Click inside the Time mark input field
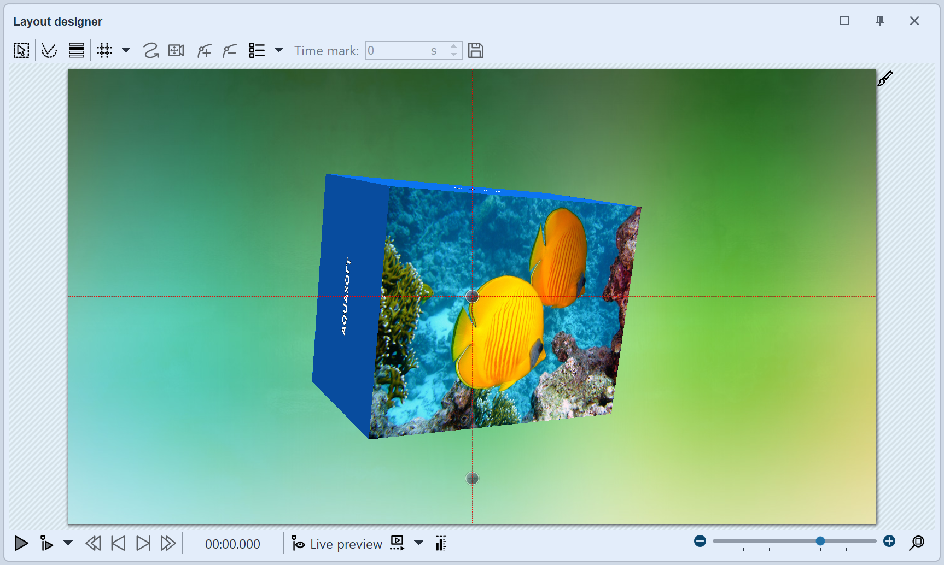Viewport: 944px width, 565px height. [407, 50]
